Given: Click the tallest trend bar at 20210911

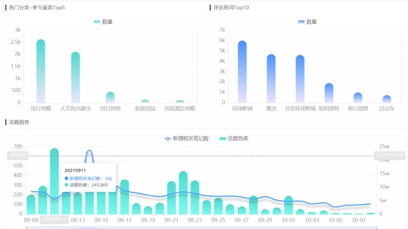Looking at the screenshot, I should (54, 181).
